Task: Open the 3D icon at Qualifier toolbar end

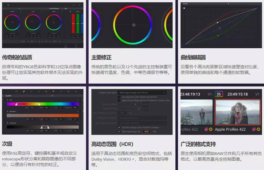Action: (x=76, y=92)
